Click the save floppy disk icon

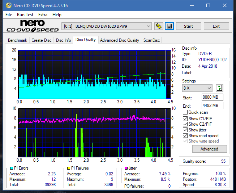pyautogui.click(x=170, y=26)
